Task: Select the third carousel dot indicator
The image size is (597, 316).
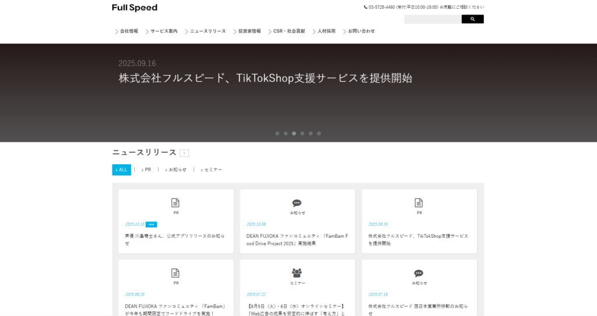Action: [x=294, y=134]
